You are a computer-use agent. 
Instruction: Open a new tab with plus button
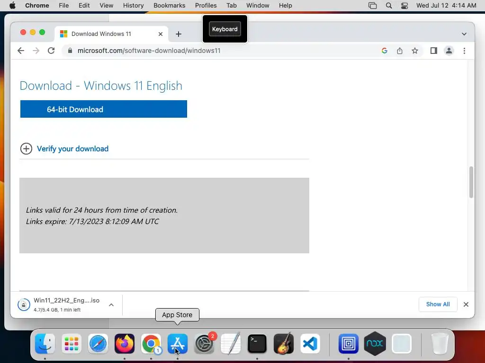(179, 34)
